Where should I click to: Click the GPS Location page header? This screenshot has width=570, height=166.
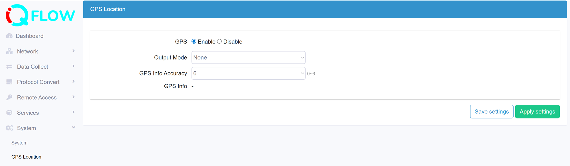tap(108, 9)
